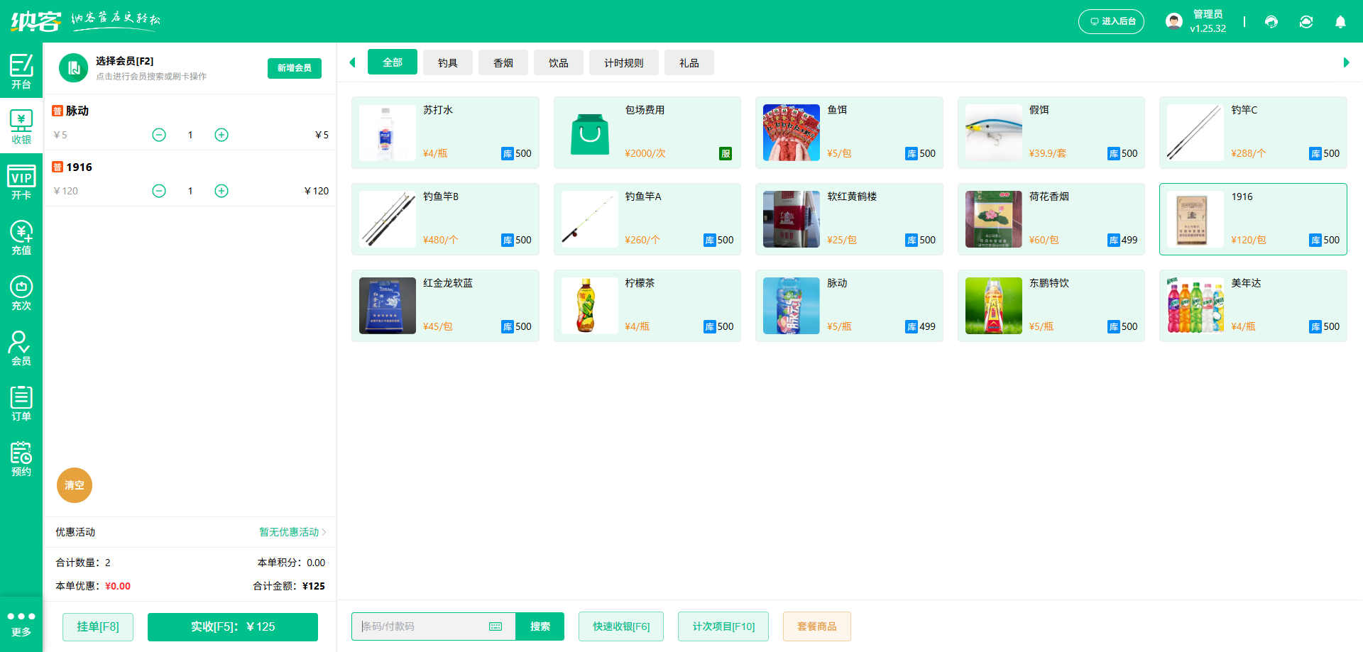The height and width of the screenshot is (652, 1363).
Task: Open the 充次 sidebar icon
Action: tap(21, 293)
